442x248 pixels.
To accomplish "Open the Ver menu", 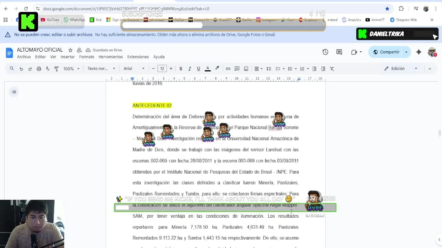I will (x=53, y=57).
